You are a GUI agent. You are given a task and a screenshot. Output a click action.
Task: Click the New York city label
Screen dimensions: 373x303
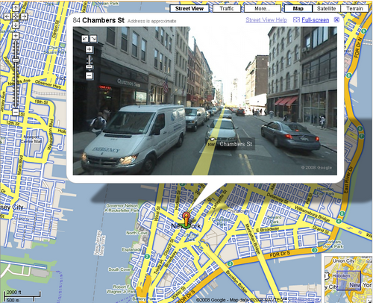click(x=186, y=226)
